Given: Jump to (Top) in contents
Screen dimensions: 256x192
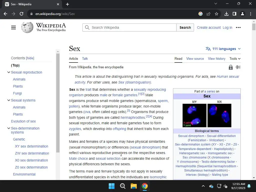Looking at the screenshot, I should [15, 65].
